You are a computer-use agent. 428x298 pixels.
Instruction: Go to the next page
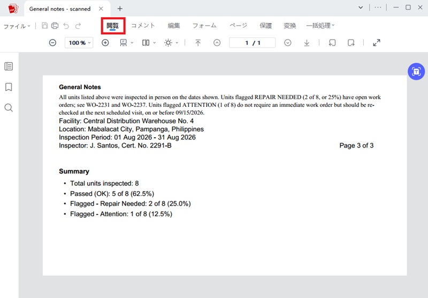tap(288, 43)
